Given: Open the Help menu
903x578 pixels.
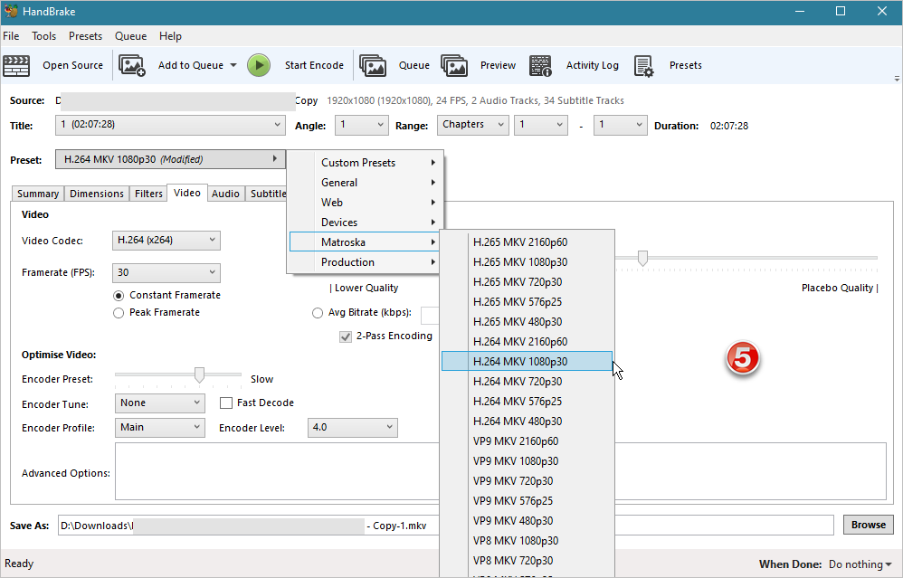Looking at the screenshot, I should tap(170, 35).
